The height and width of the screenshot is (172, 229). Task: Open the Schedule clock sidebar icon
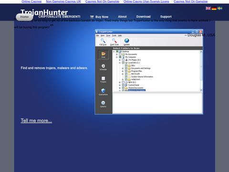pyautogui.click(x=103, y=66)
